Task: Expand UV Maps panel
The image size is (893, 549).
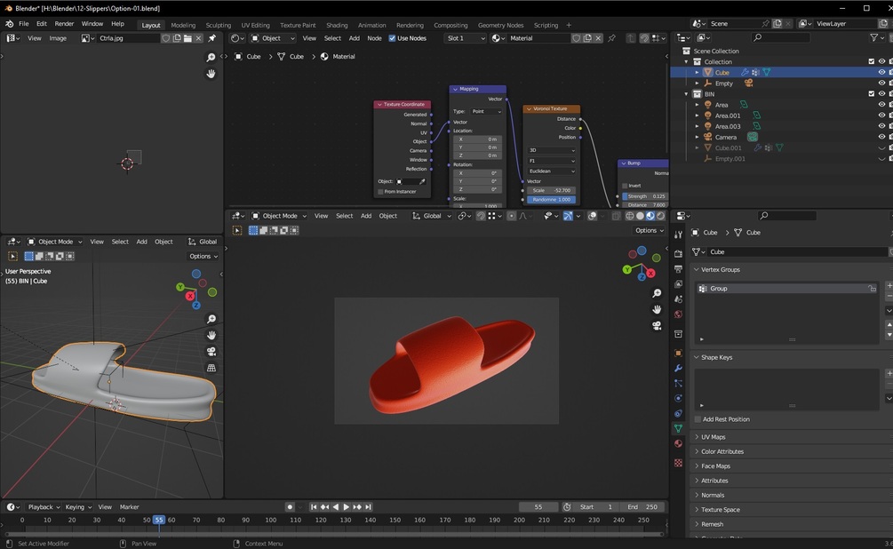Action: pyautogui.click(x=713, y=437)
